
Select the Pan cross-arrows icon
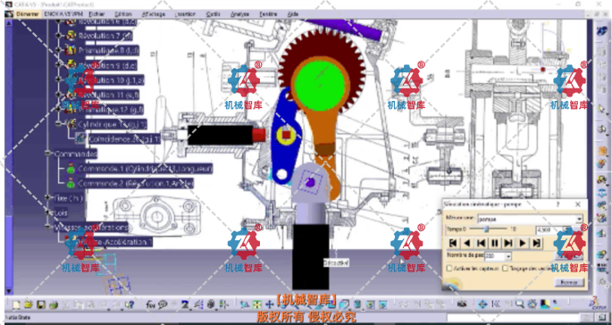269,304
